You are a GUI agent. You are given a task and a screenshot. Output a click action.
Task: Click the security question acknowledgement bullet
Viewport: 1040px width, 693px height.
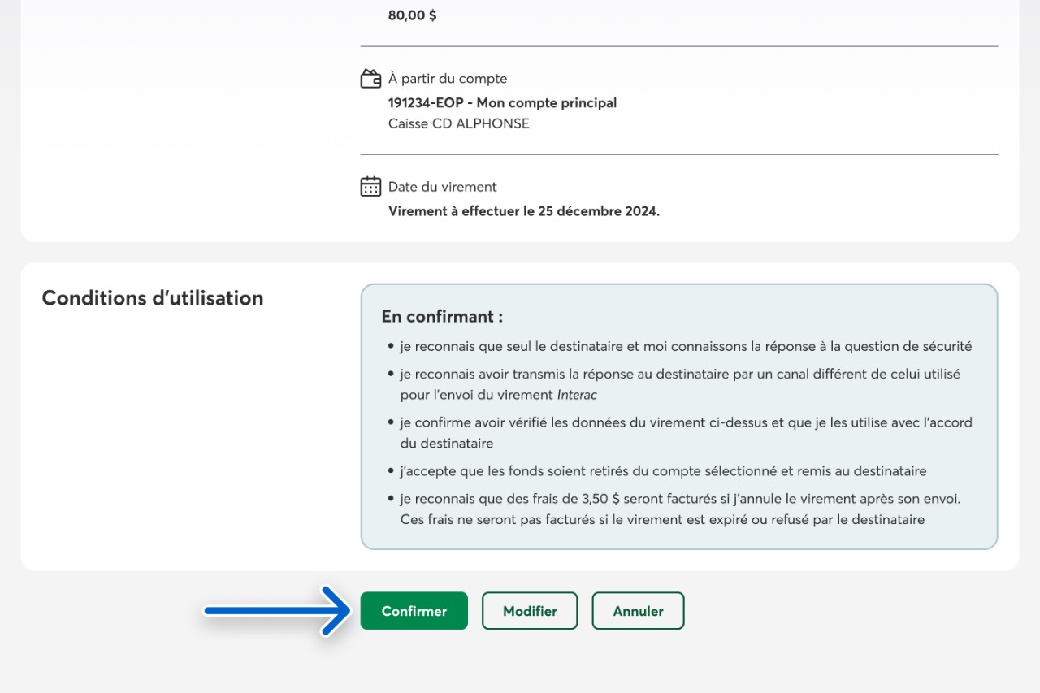click(685, 346)
